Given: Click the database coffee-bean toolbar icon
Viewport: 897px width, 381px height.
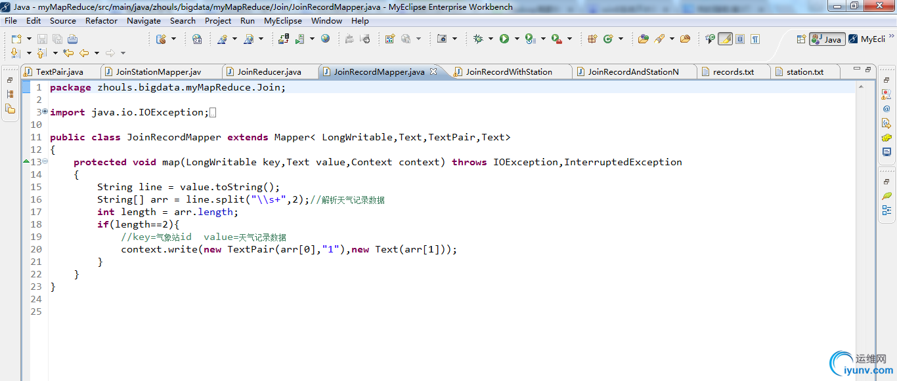Looking at the screenshot, I should coord(161,39).
